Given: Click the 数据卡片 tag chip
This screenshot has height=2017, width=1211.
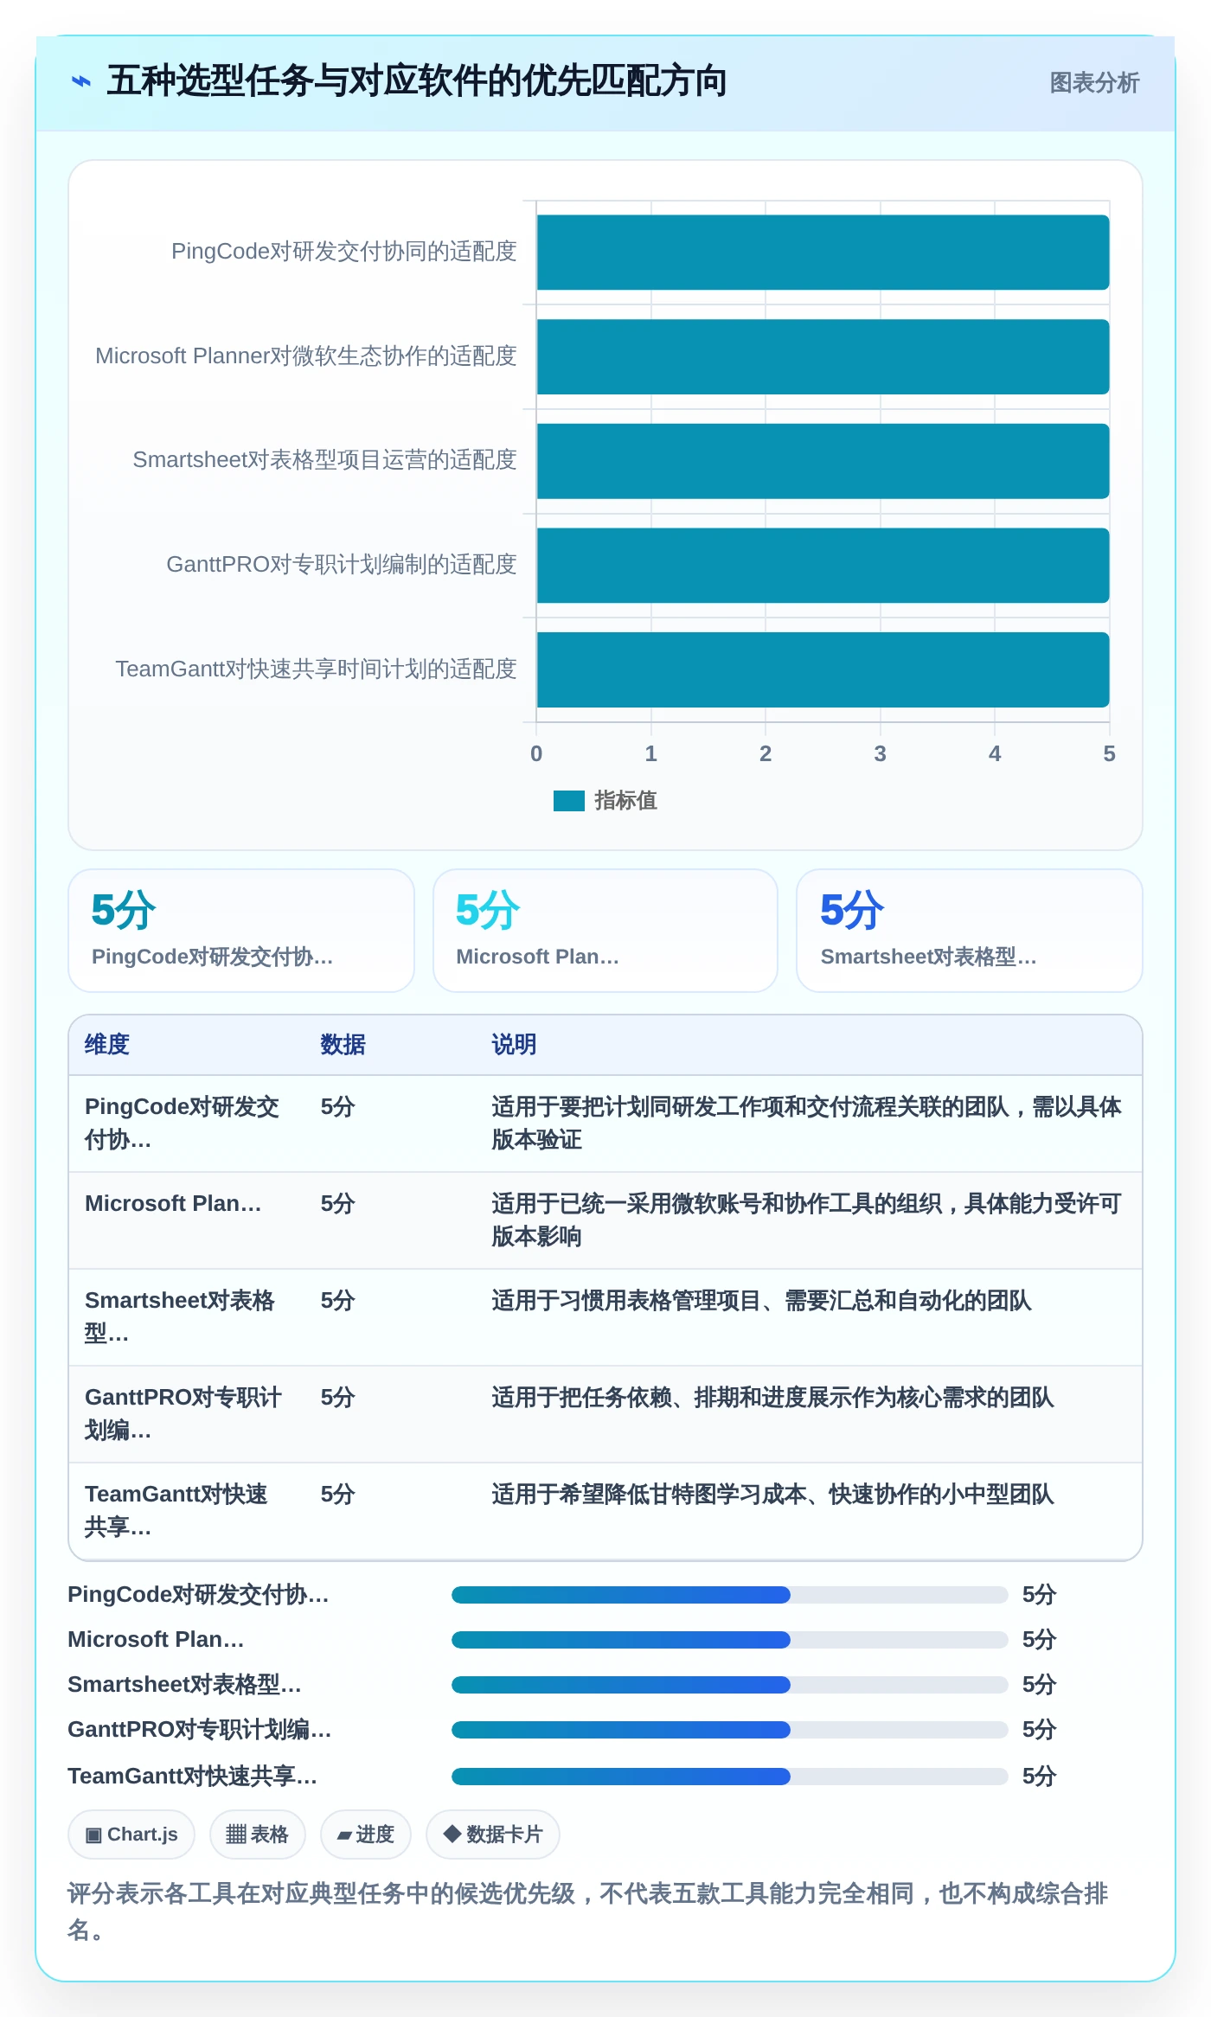Looking at the screenshot, I should click(493, 1835).
